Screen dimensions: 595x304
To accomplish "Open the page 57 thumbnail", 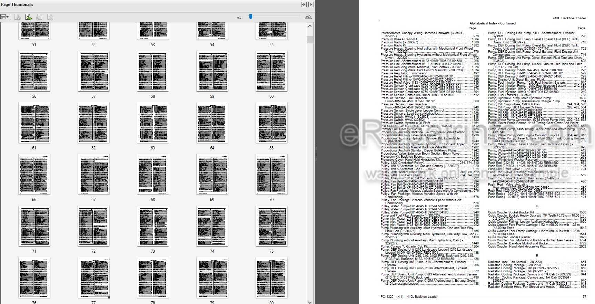I will click(93, 71).
